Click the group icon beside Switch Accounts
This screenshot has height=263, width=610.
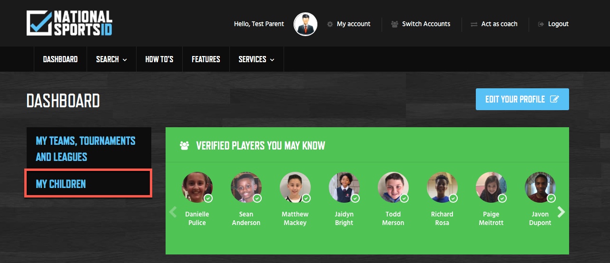tap(394, 24)
